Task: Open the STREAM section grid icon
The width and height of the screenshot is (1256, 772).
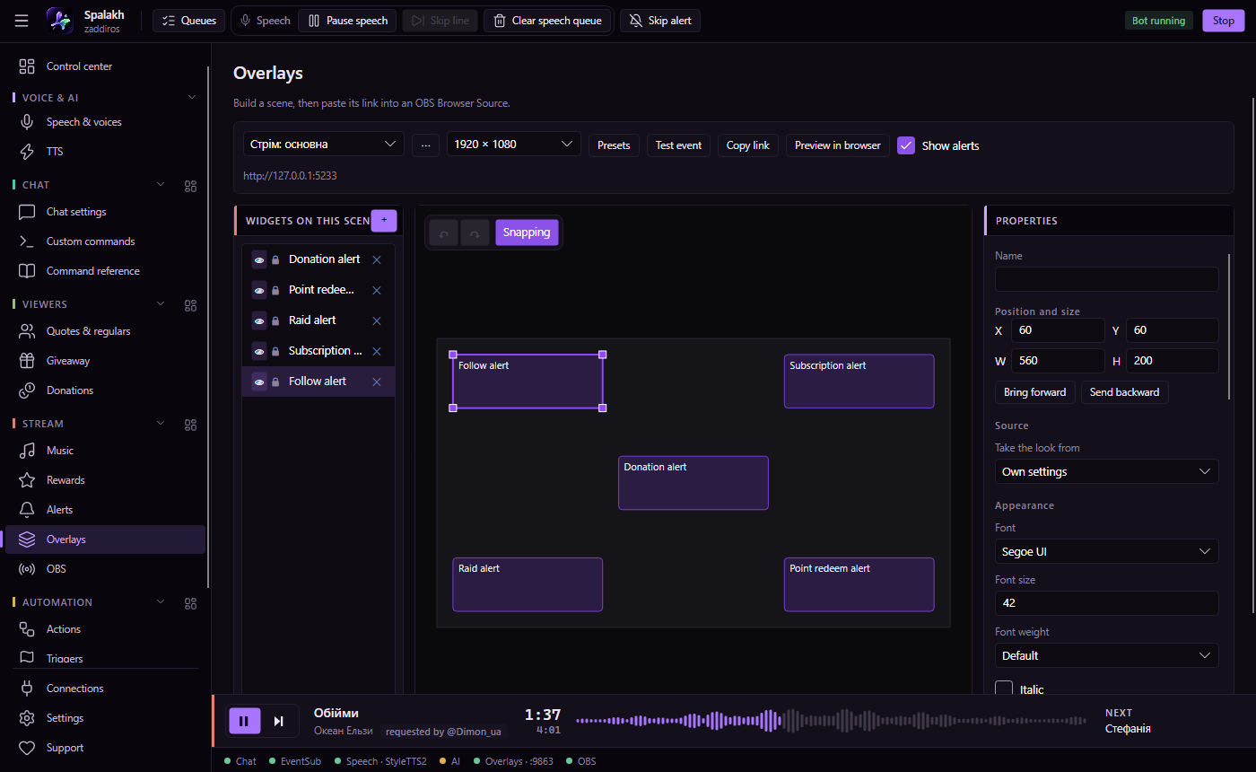Action: tap(190, 424)
